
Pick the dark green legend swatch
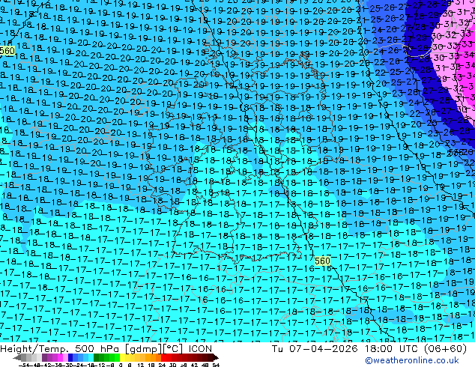[x=97, y=357]
